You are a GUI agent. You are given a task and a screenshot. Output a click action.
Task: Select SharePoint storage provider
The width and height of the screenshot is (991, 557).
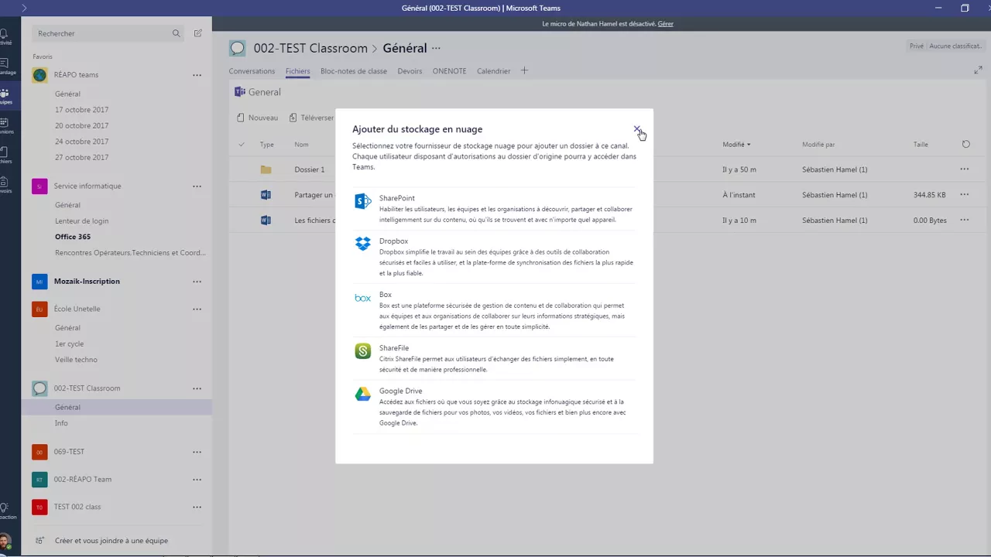pyautogui.click(x=493, y=209)
